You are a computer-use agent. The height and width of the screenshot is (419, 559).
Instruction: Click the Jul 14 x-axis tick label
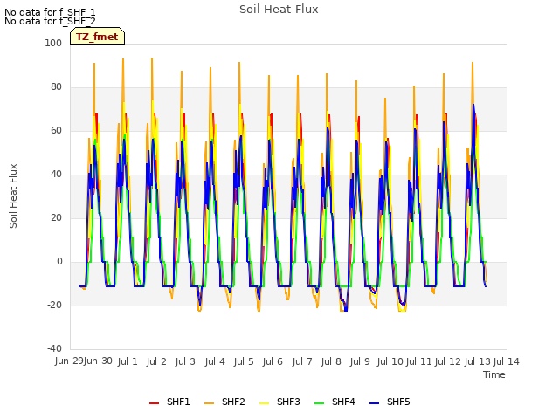507,361
